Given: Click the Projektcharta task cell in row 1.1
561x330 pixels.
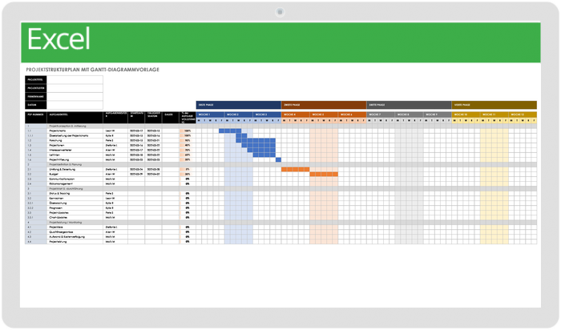Looking at the screenshot, I should point(75,131).
